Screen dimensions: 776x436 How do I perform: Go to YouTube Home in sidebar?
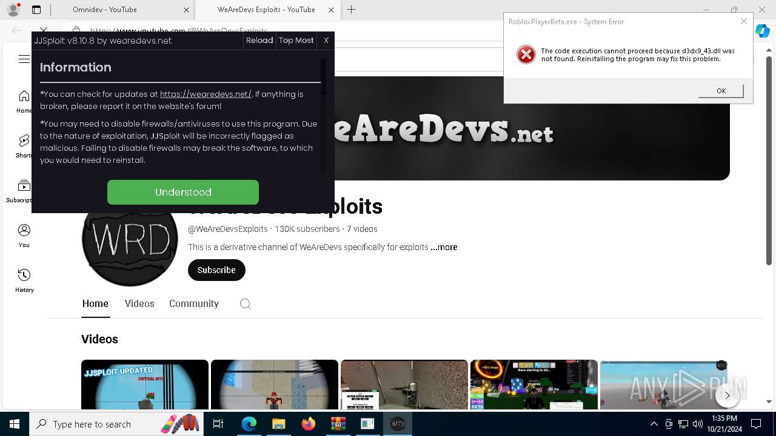tap(24, 102)
